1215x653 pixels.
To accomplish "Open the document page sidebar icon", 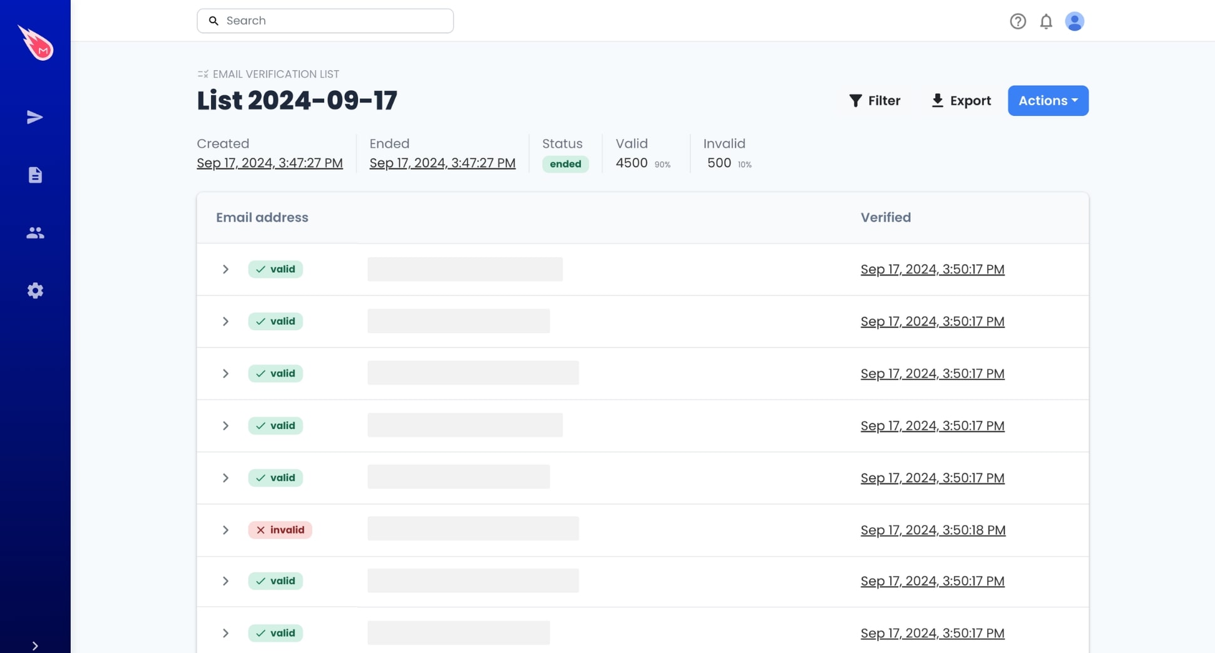I will 35,175.
